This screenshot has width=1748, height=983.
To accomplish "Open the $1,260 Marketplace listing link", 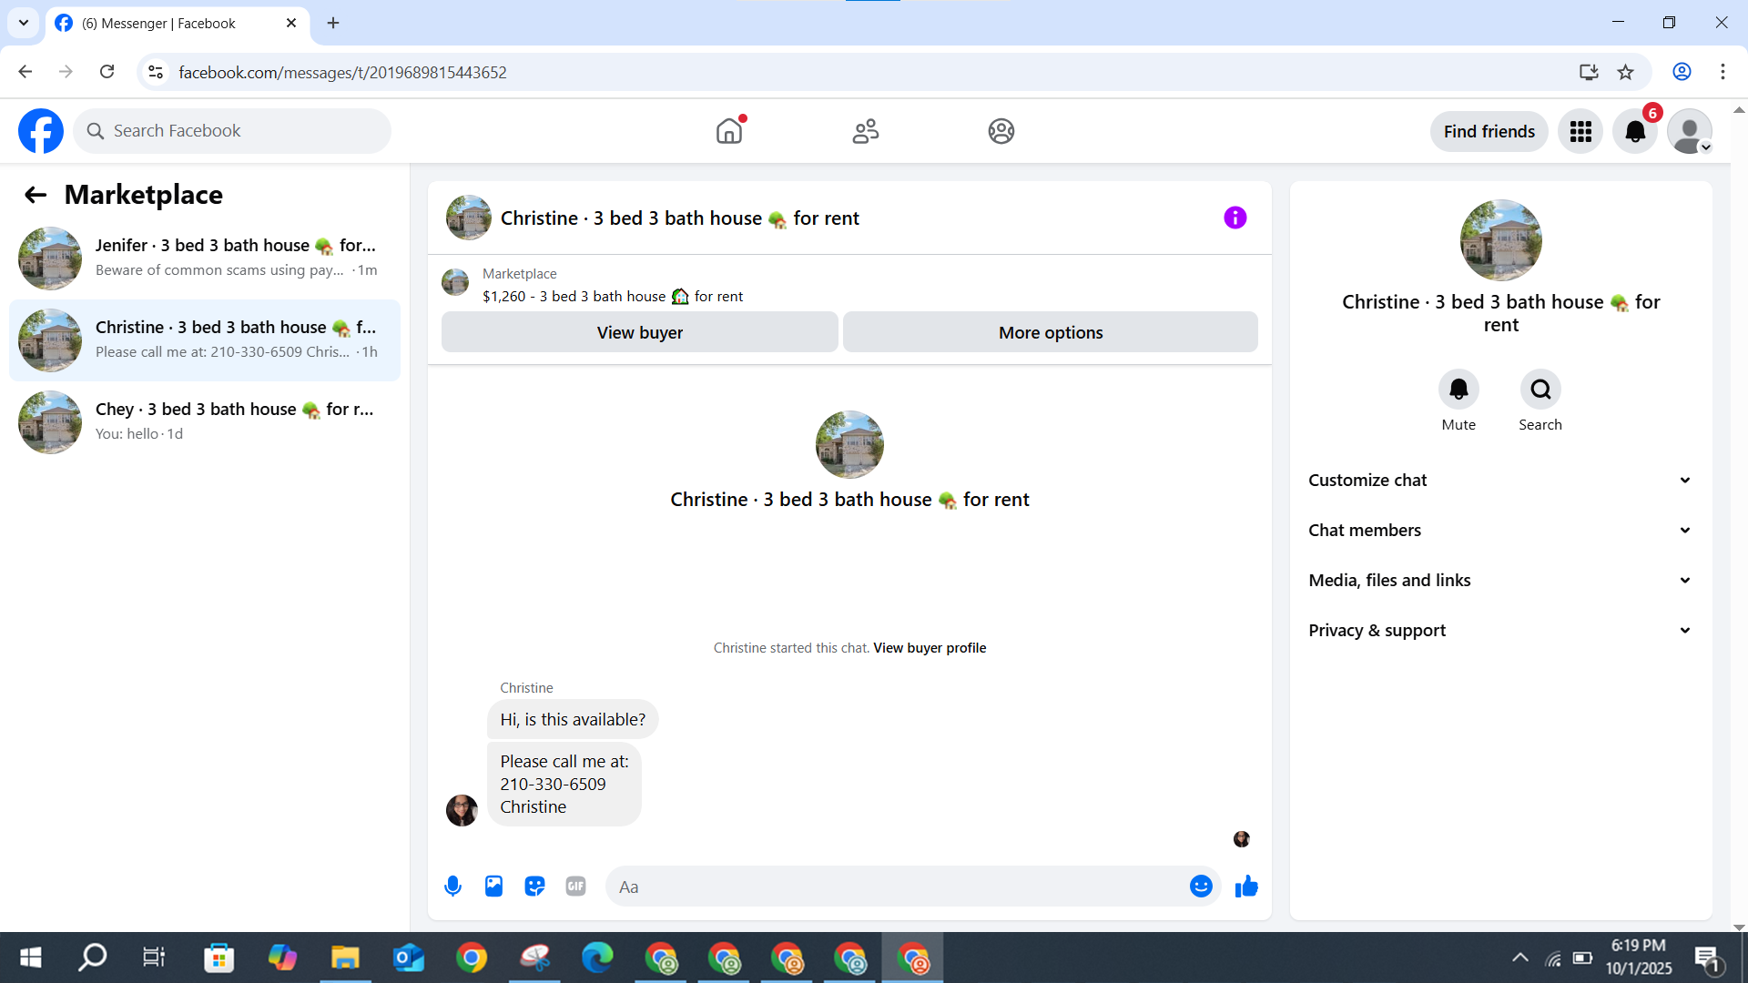I will (x=613, y=297).
